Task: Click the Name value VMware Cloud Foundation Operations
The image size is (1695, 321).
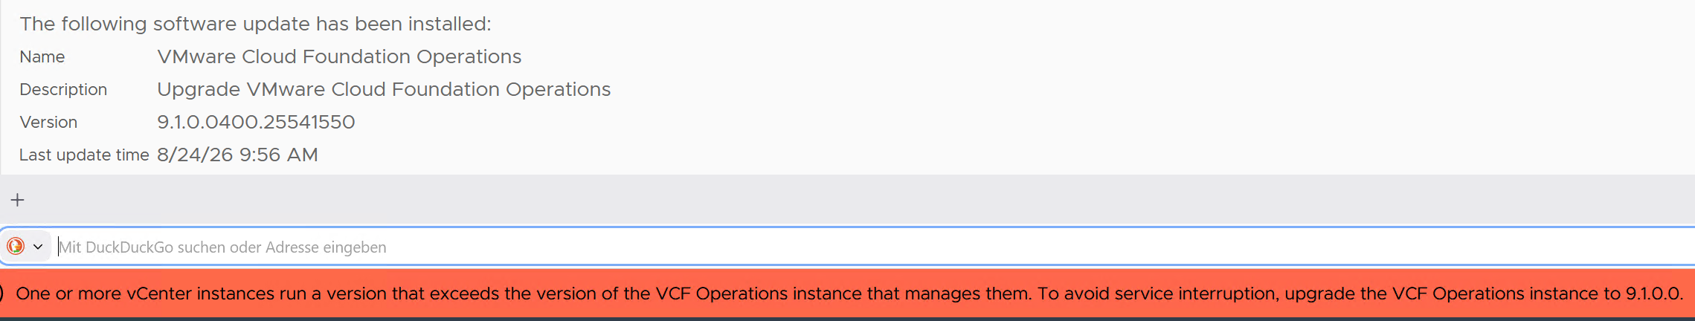Action: pyautogui.click(x=339, y=56)
